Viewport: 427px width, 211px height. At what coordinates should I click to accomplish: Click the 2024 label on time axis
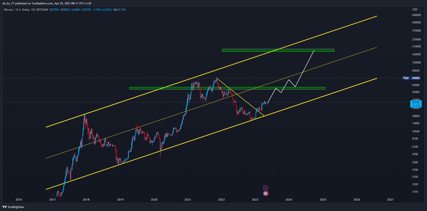click(289, 200)
